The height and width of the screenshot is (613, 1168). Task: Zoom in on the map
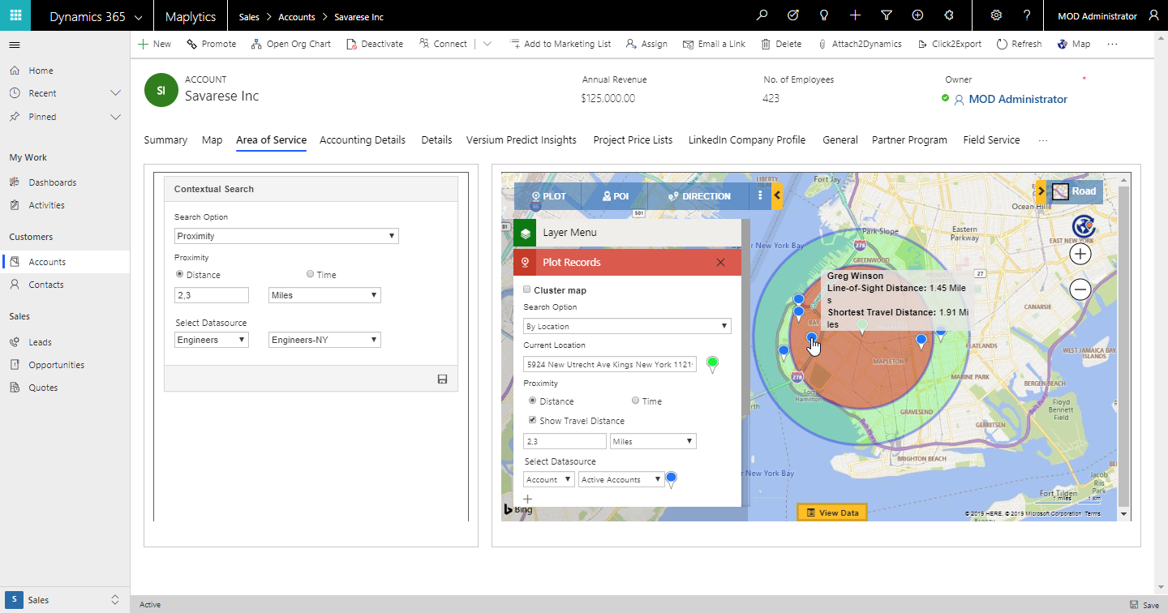pos(1080,254)
